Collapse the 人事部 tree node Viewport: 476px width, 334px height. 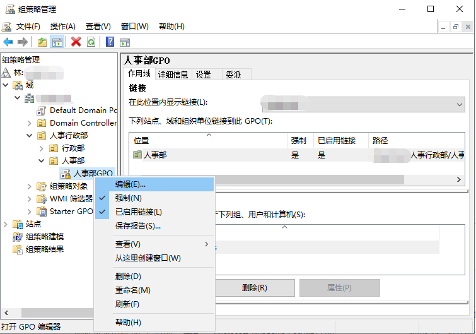click(x=41, y=161)
